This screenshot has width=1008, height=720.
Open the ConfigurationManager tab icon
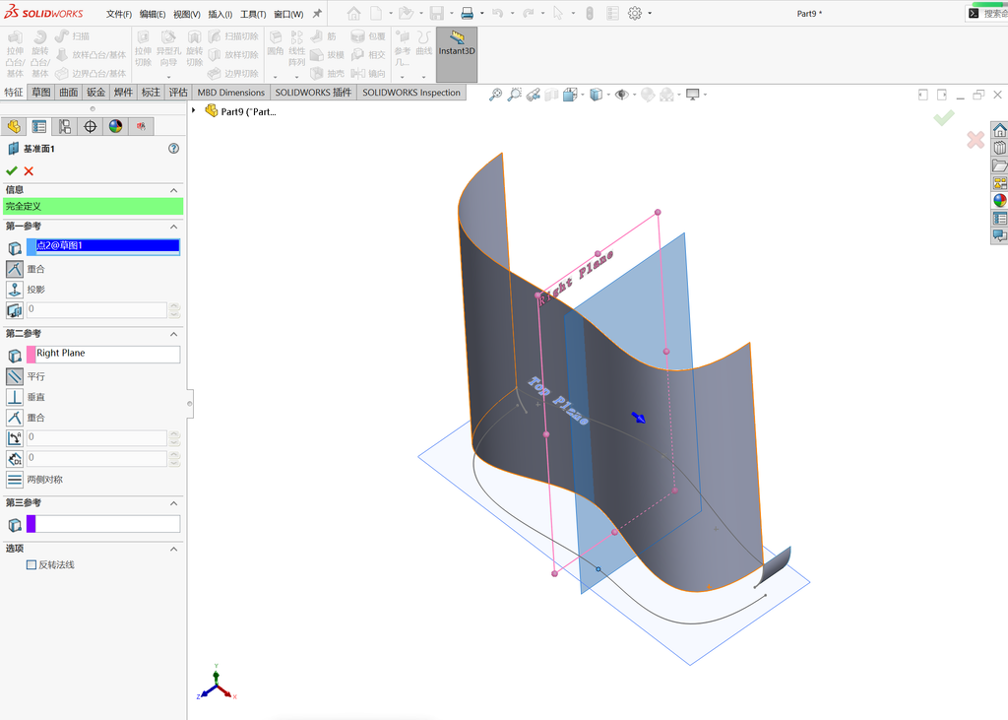pos(64,126)
